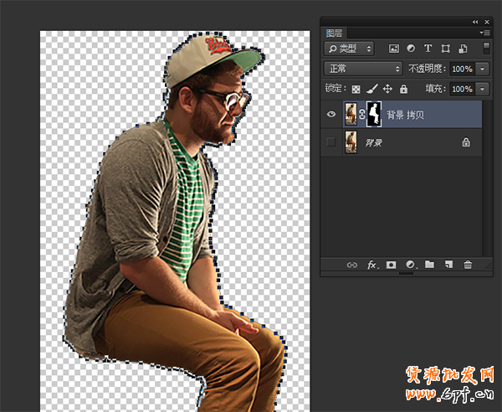Open the layers panel flyout menu
Image resolution: width=502 pixels, height=412 pixels.
pos(484,33)
